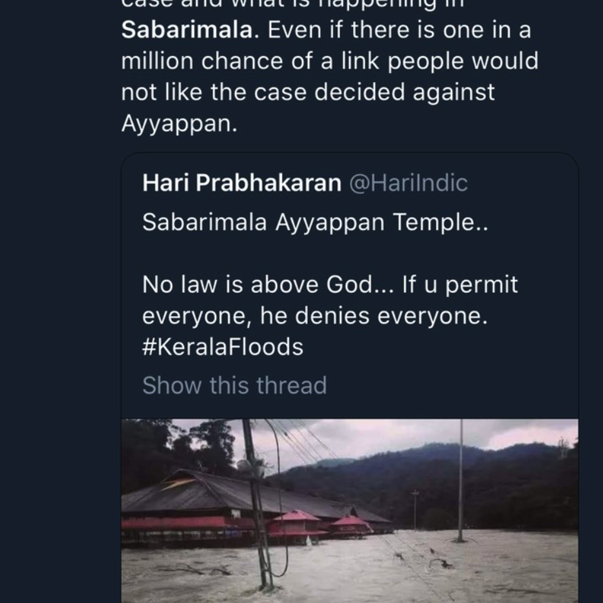
Task: Click the 'everyone, he denies everyone.' line
Action: point(314,316)
